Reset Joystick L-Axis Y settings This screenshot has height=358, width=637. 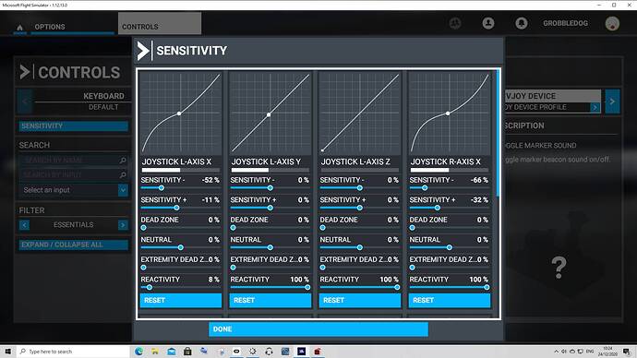click(270, 301)
